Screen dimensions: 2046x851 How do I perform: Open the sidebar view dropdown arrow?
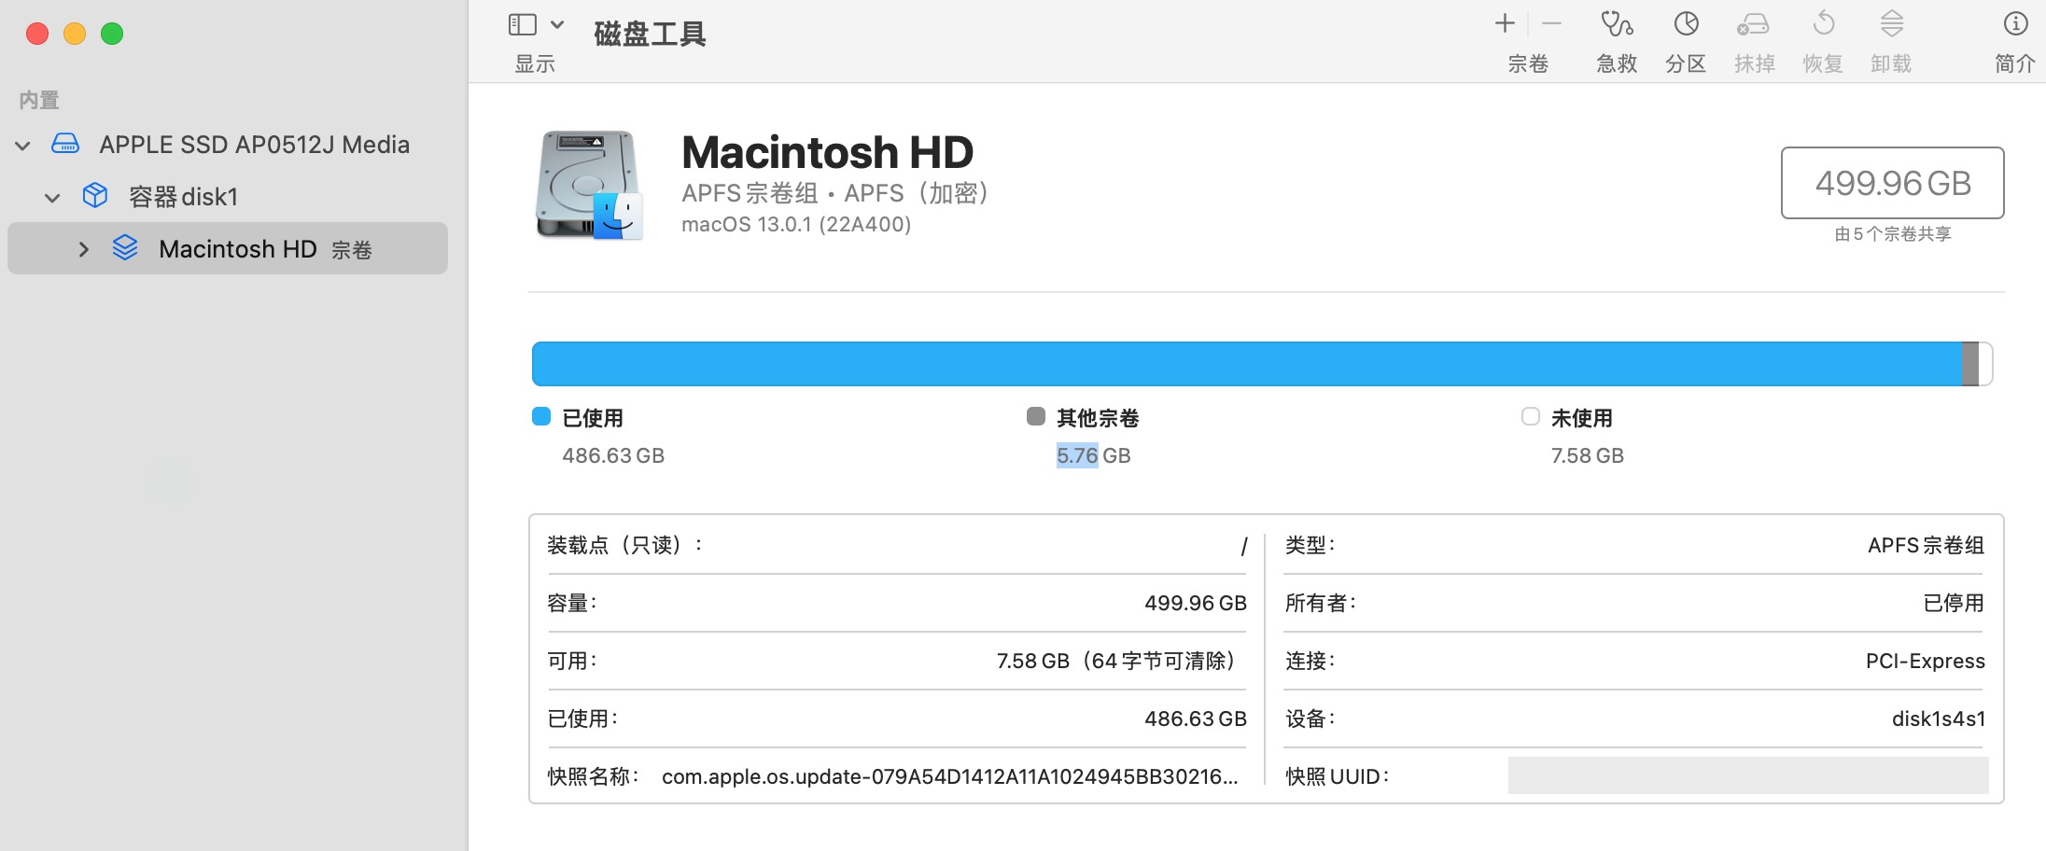click(x=557, y=25)
